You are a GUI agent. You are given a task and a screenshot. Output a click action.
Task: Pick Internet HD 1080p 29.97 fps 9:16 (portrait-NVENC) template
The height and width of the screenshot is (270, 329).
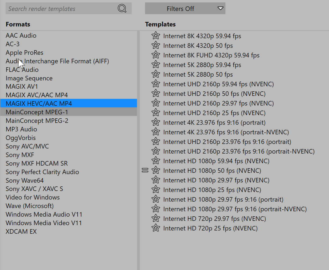(x=235, y=209)
